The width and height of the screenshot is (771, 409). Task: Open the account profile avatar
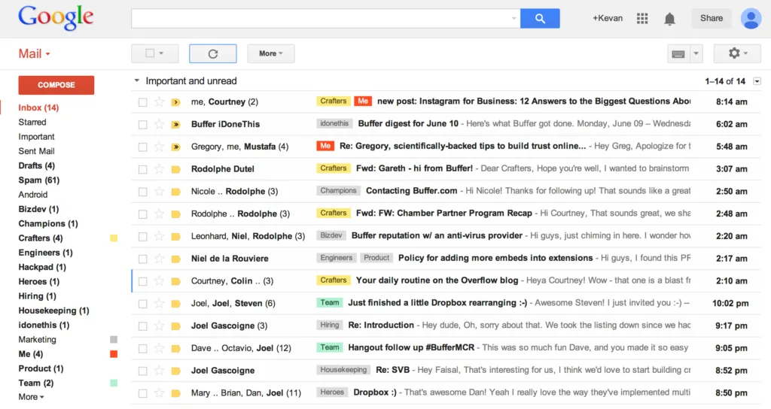pyautogui.click(x=751, y=19)
